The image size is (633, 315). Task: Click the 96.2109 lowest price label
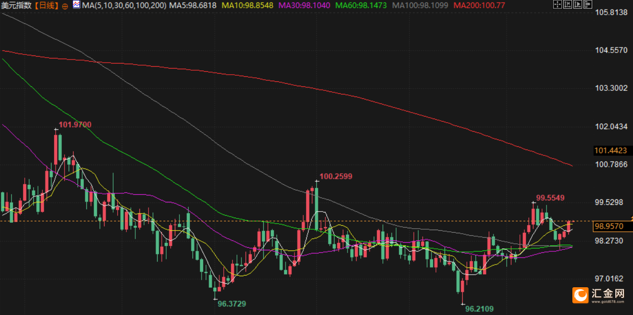click(x=479, y=308)
